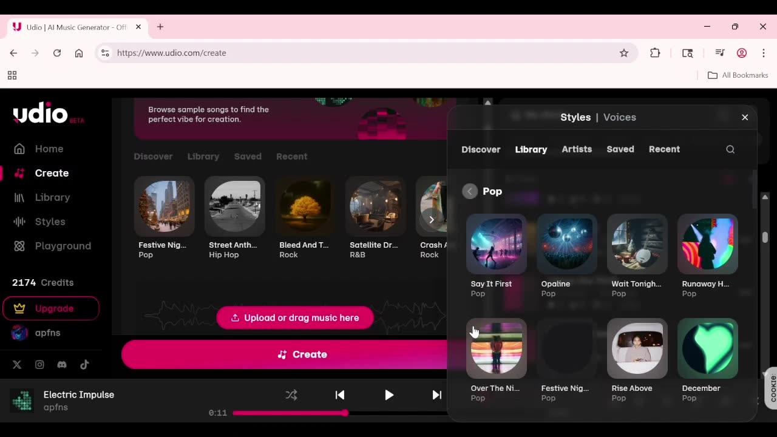Image resolution: width=777 pixels, height=437 pixels.
Task: Open the Recent tab in the Styles panel
Action: (664, 149)
